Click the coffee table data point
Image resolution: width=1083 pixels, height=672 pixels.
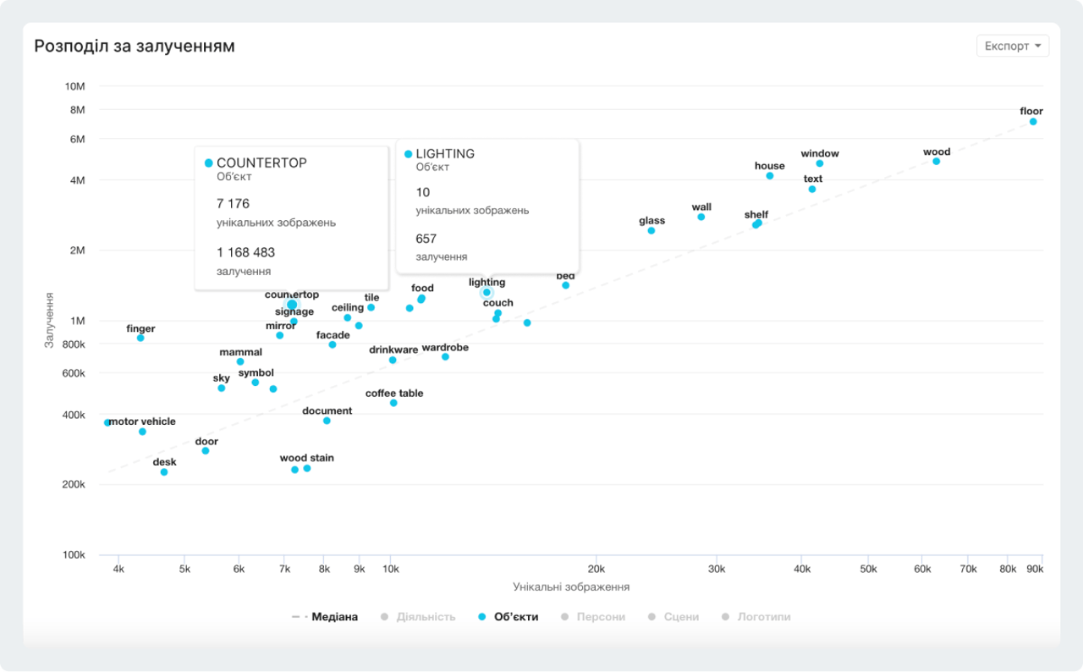[x=393, y=403]
